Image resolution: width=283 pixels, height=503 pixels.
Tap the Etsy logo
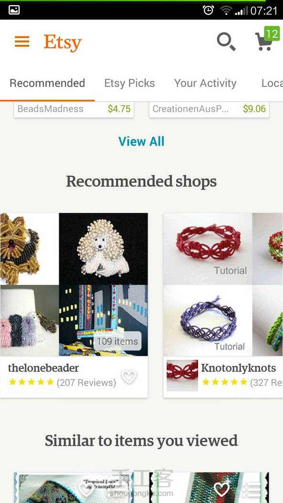63,42
